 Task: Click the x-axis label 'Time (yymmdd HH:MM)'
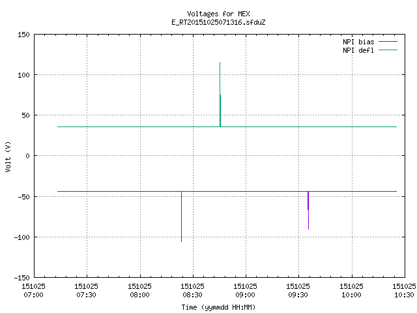[x=218, y=307]
